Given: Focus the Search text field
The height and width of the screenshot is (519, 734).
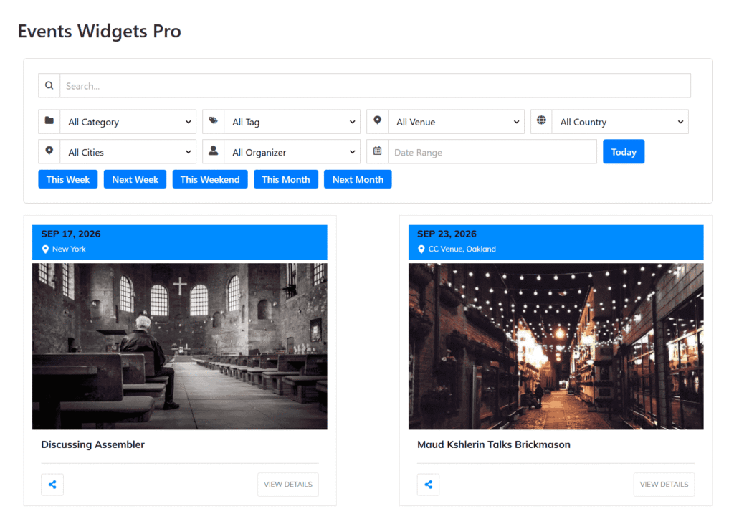Looking at the screenshot, I should coord(376,85).
